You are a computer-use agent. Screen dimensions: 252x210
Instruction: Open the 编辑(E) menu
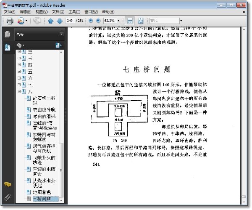click(25, 12)
